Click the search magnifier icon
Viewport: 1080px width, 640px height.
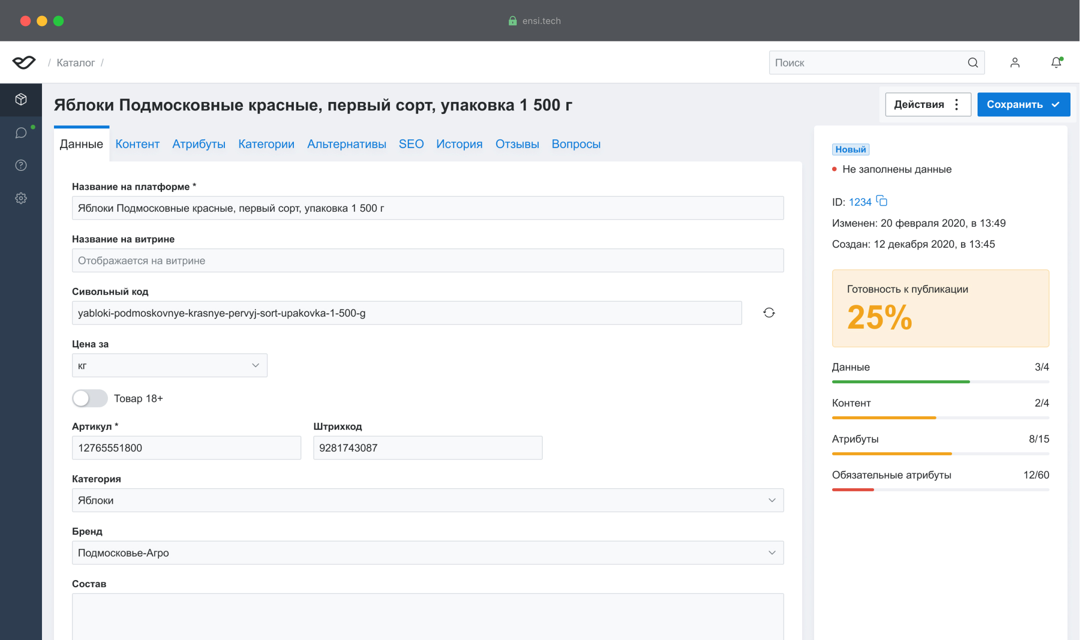pos(973,62)
